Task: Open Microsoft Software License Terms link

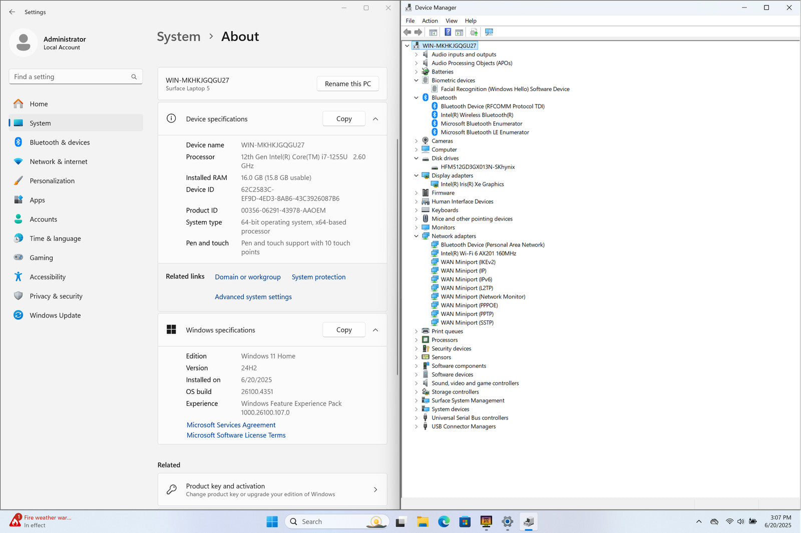Action: (x=236, y=435)
